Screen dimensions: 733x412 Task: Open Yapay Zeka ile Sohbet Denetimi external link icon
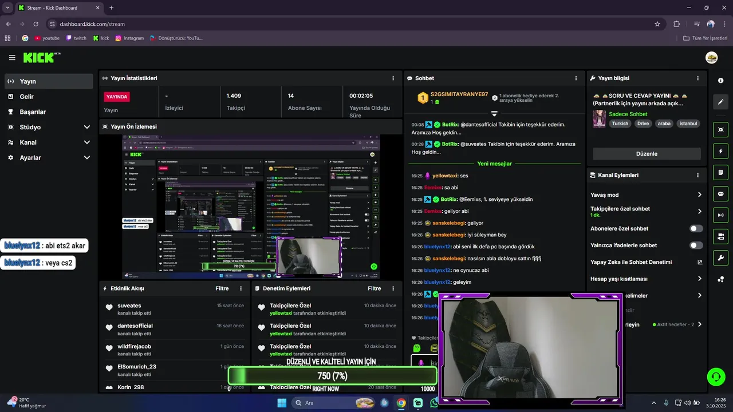click(699, 262)
